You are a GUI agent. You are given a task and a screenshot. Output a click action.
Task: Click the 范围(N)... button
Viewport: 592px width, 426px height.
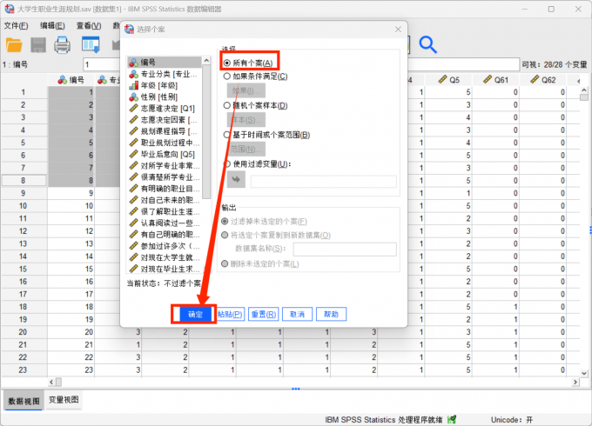(246, 150)
